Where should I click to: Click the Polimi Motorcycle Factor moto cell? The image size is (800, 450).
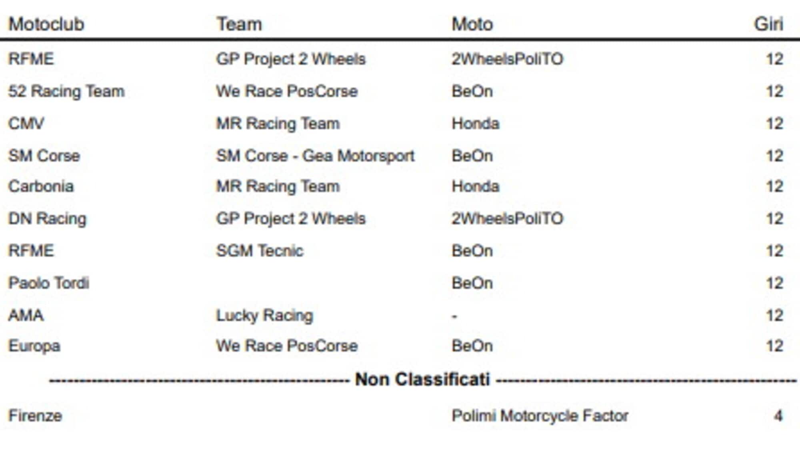click(540, 416)
